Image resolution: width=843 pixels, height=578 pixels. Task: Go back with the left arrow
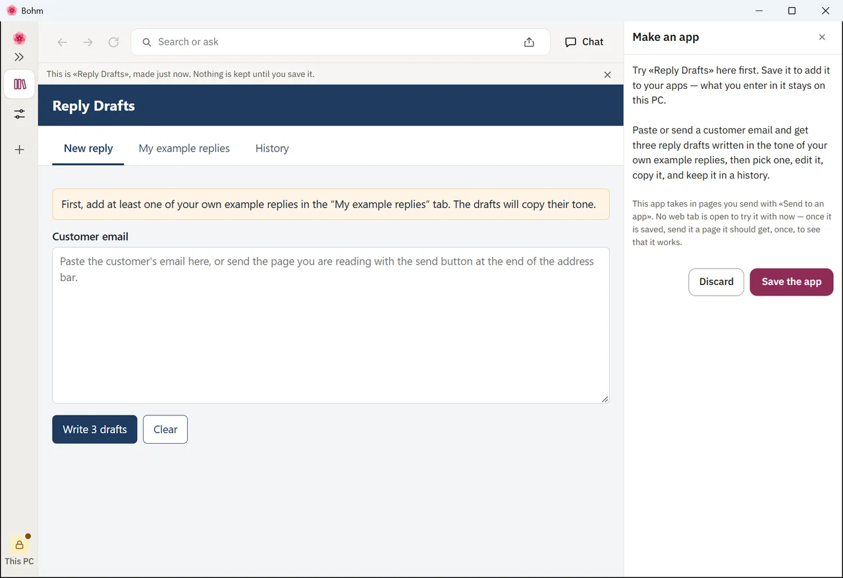point(63,42)
